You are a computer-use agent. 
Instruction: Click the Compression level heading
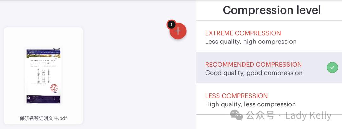click(x=272, y=10)
